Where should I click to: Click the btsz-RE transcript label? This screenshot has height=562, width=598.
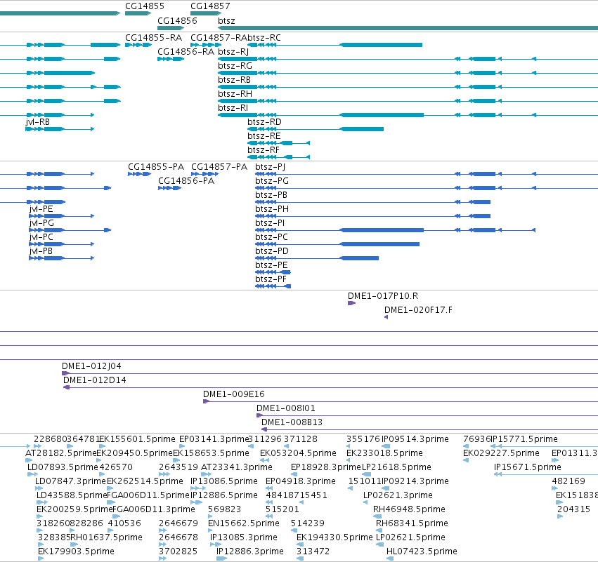(264, 136)
